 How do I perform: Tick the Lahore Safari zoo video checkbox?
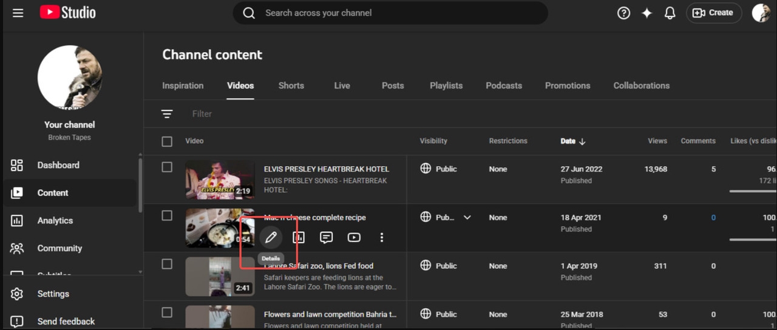[x=167, y=264]
